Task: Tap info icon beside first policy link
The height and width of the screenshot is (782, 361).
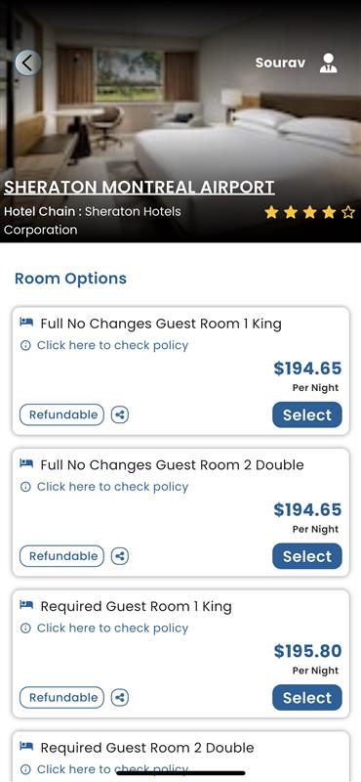Action: [25, 346]
